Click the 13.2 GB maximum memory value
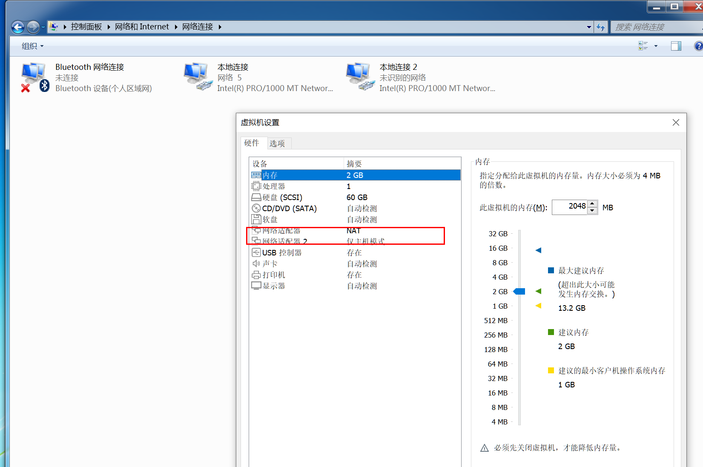The image size is (703, 467). pyautogui.click(x=572, y=308)
